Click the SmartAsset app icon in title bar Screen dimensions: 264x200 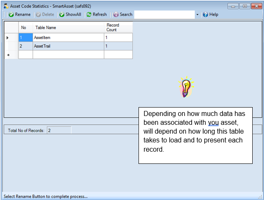coord(6,6)
